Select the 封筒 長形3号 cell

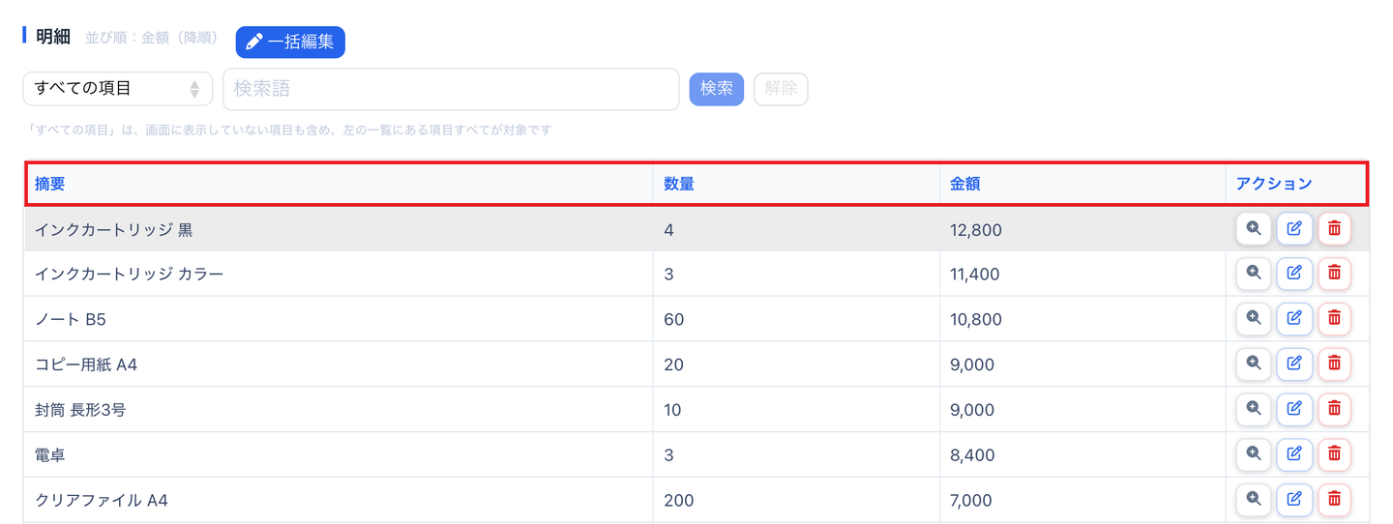click(339, 410)
